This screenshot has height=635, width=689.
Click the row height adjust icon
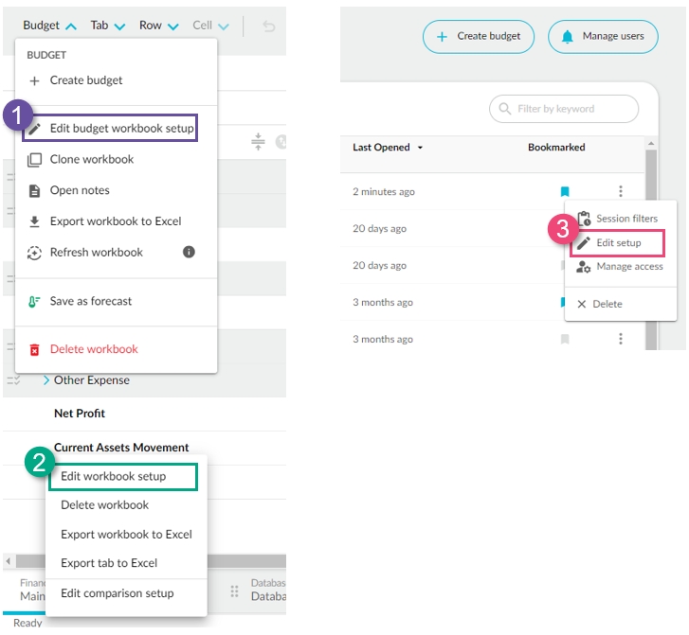258,142
